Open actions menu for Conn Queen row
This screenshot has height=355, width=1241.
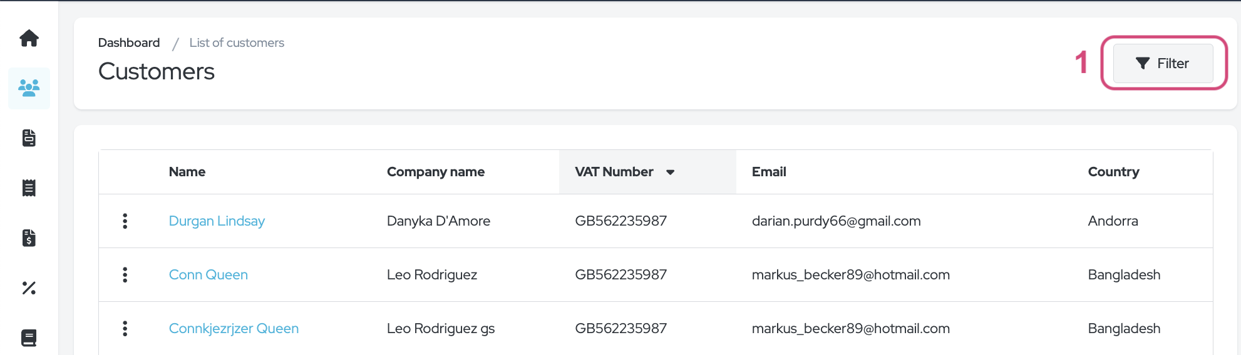pyautogui.click(x=125, y=275)
